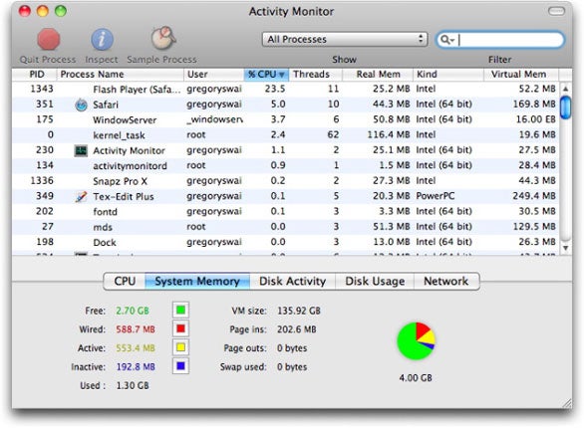
Task: Select the Safari process name
Action: tap(106, 105)
